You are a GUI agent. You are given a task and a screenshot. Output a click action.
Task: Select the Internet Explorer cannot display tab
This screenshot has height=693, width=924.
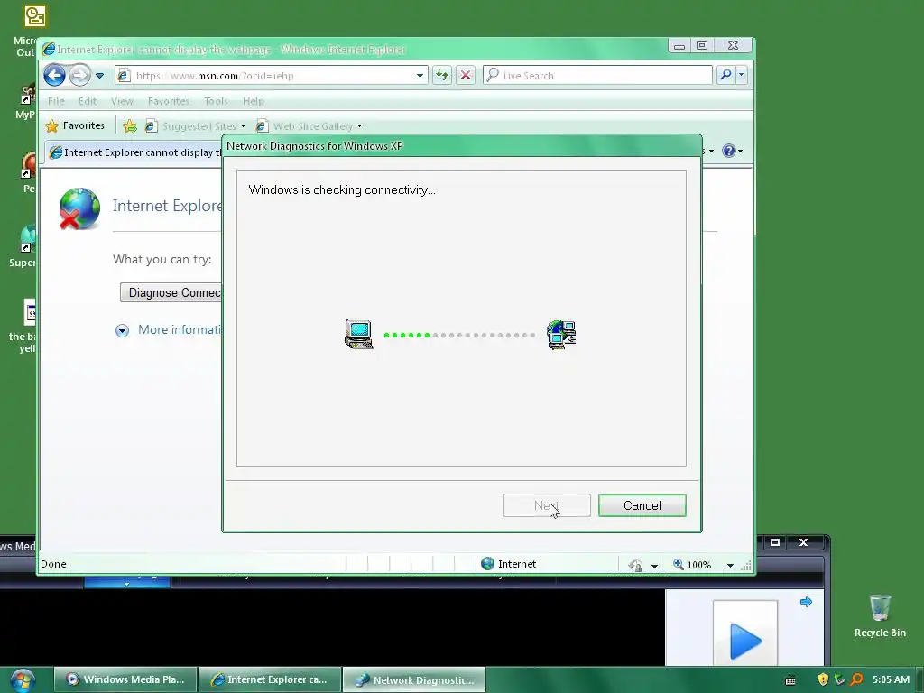(x=134, y=152)
